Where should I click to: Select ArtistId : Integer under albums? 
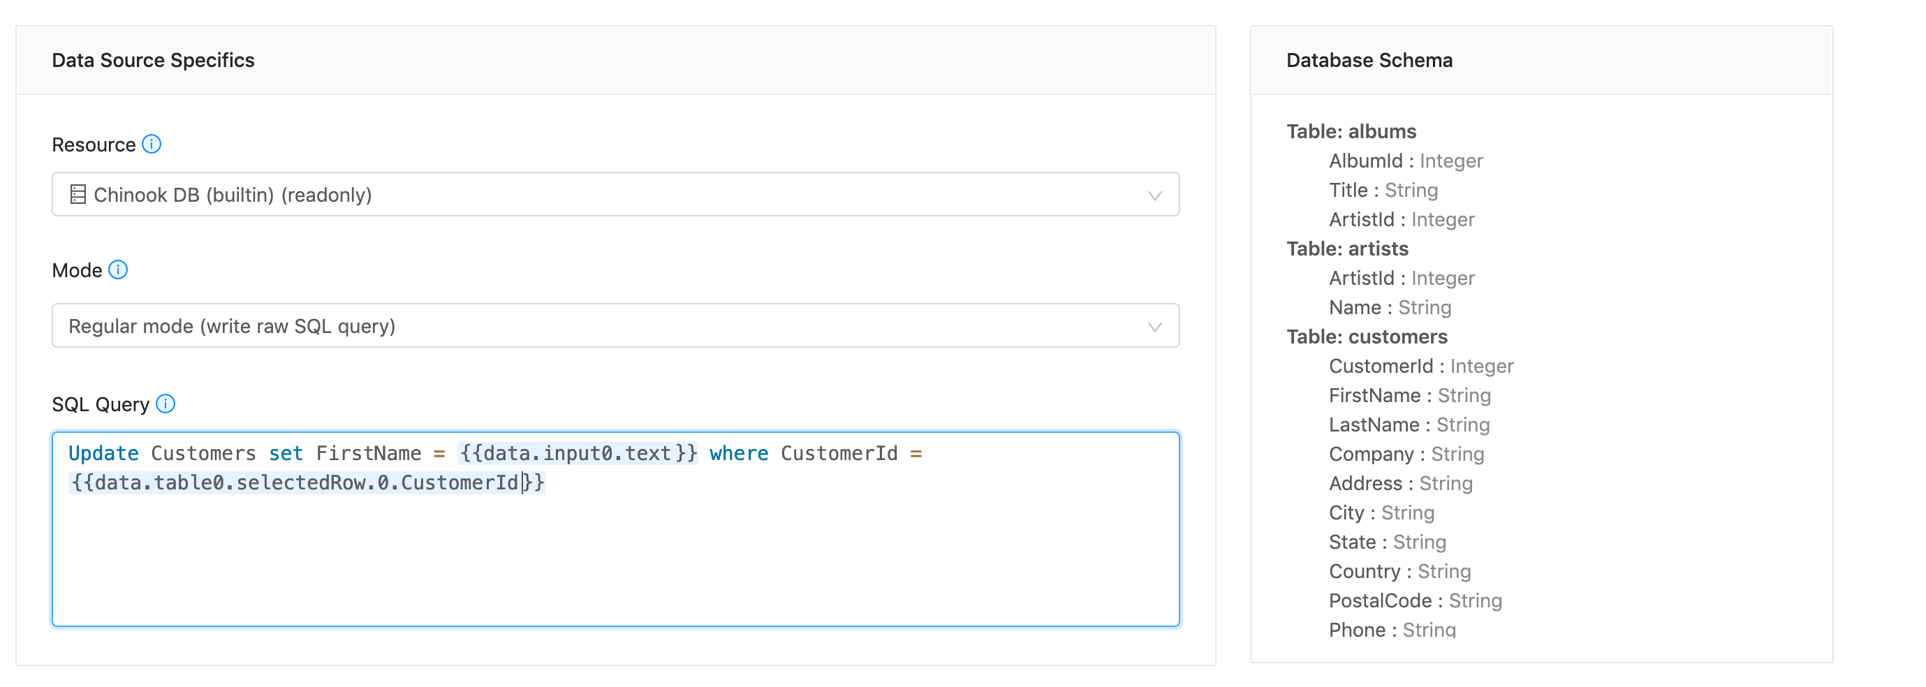[x=1401, y=219]
